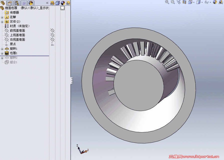Screen dimensions: 224x160
Task: Click the Display Mode cube column icon
Action: pyautogui.click(x=58, y=3)
